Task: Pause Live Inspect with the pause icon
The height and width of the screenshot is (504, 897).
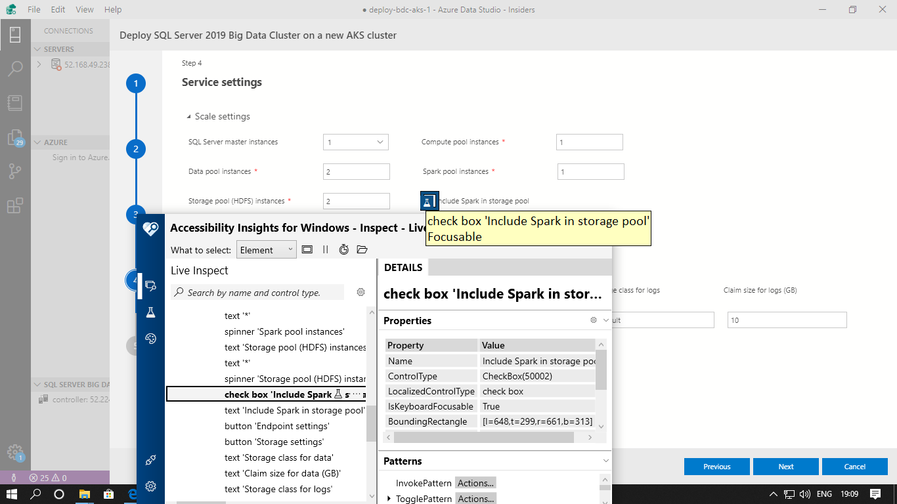Action: [325, 249]
